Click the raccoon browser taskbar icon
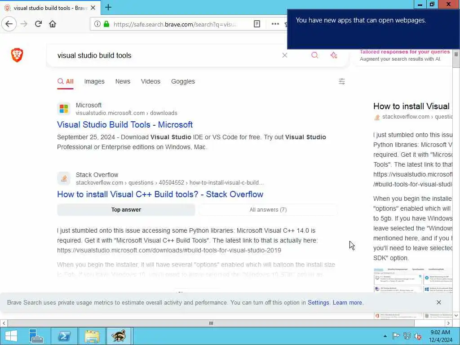460x345 pixels. coord(119,336)
